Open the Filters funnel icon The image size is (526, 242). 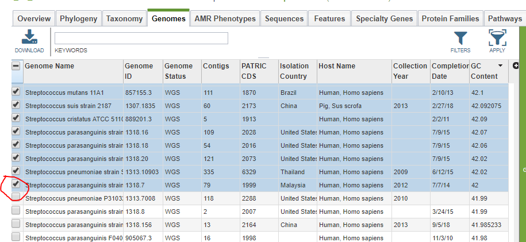coord(460,39)
